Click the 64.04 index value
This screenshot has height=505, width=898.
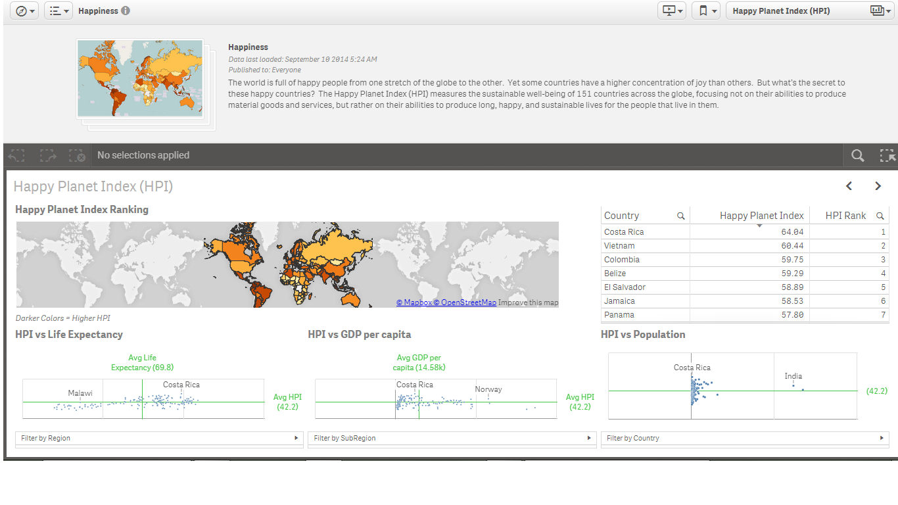coord(792,232)
